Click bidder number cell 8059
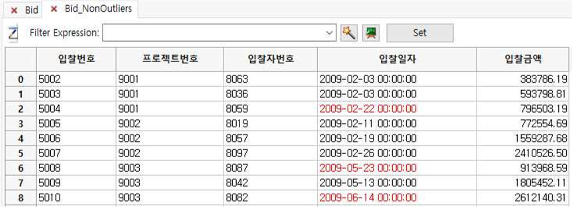Screen dimensions: 573x209 [x=270, y=109]
